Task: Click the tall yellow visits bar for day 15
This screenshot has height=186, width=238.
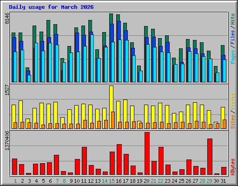Action: point(111,107)
